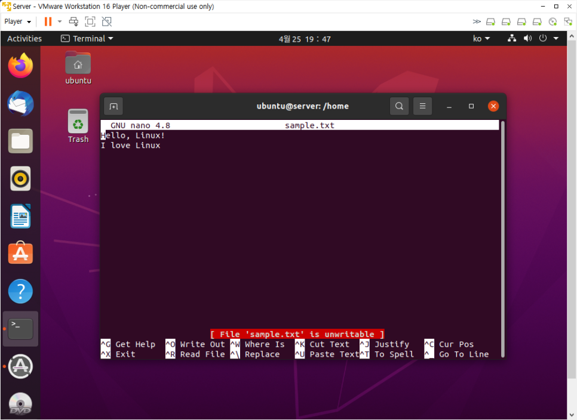Click the Go To Line shortcut label

point(464,354)
